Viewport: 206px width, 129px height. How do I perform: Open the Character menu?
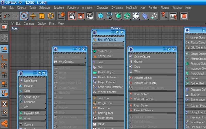[102, 8]
